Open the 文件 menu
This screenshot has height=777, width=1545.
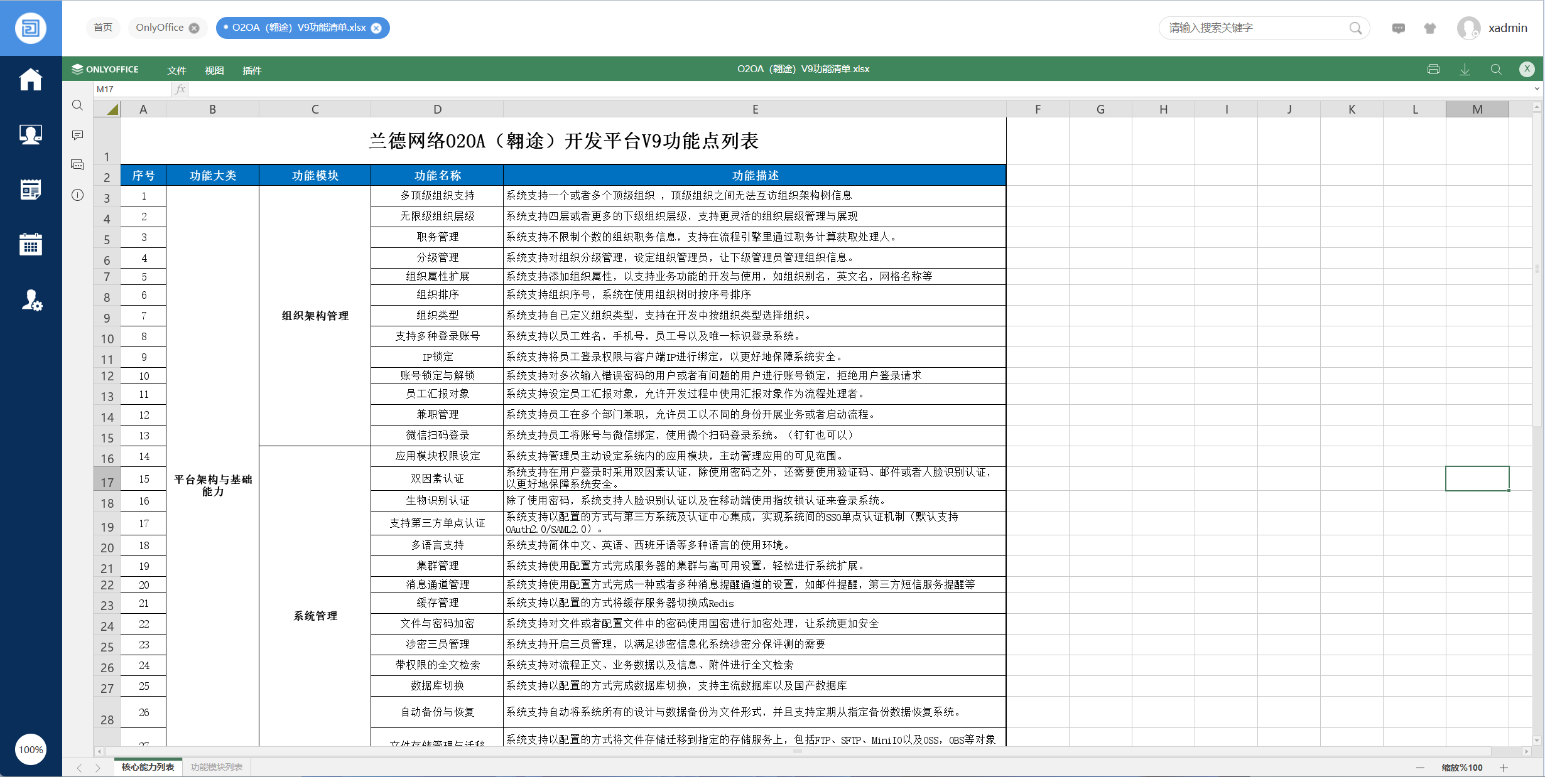[176, 70]
